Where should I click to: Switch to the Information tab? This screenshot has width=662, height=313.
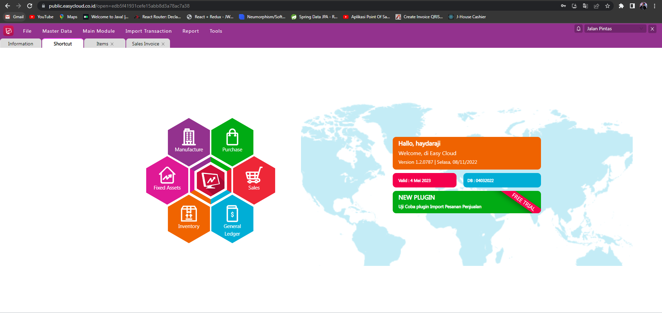(21, 44)
